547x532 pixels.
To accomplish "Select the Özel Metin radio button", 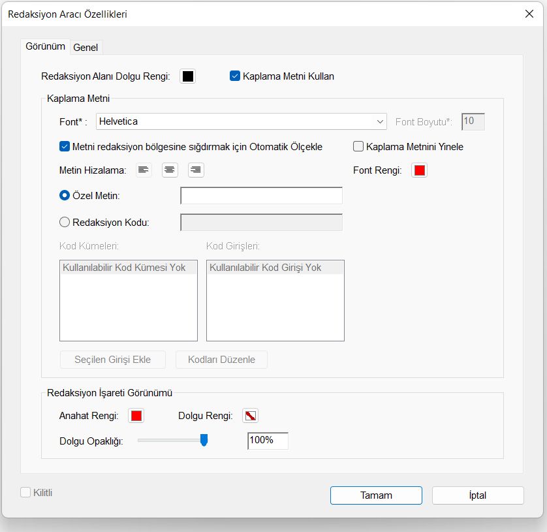I will [x=65, y=195].
